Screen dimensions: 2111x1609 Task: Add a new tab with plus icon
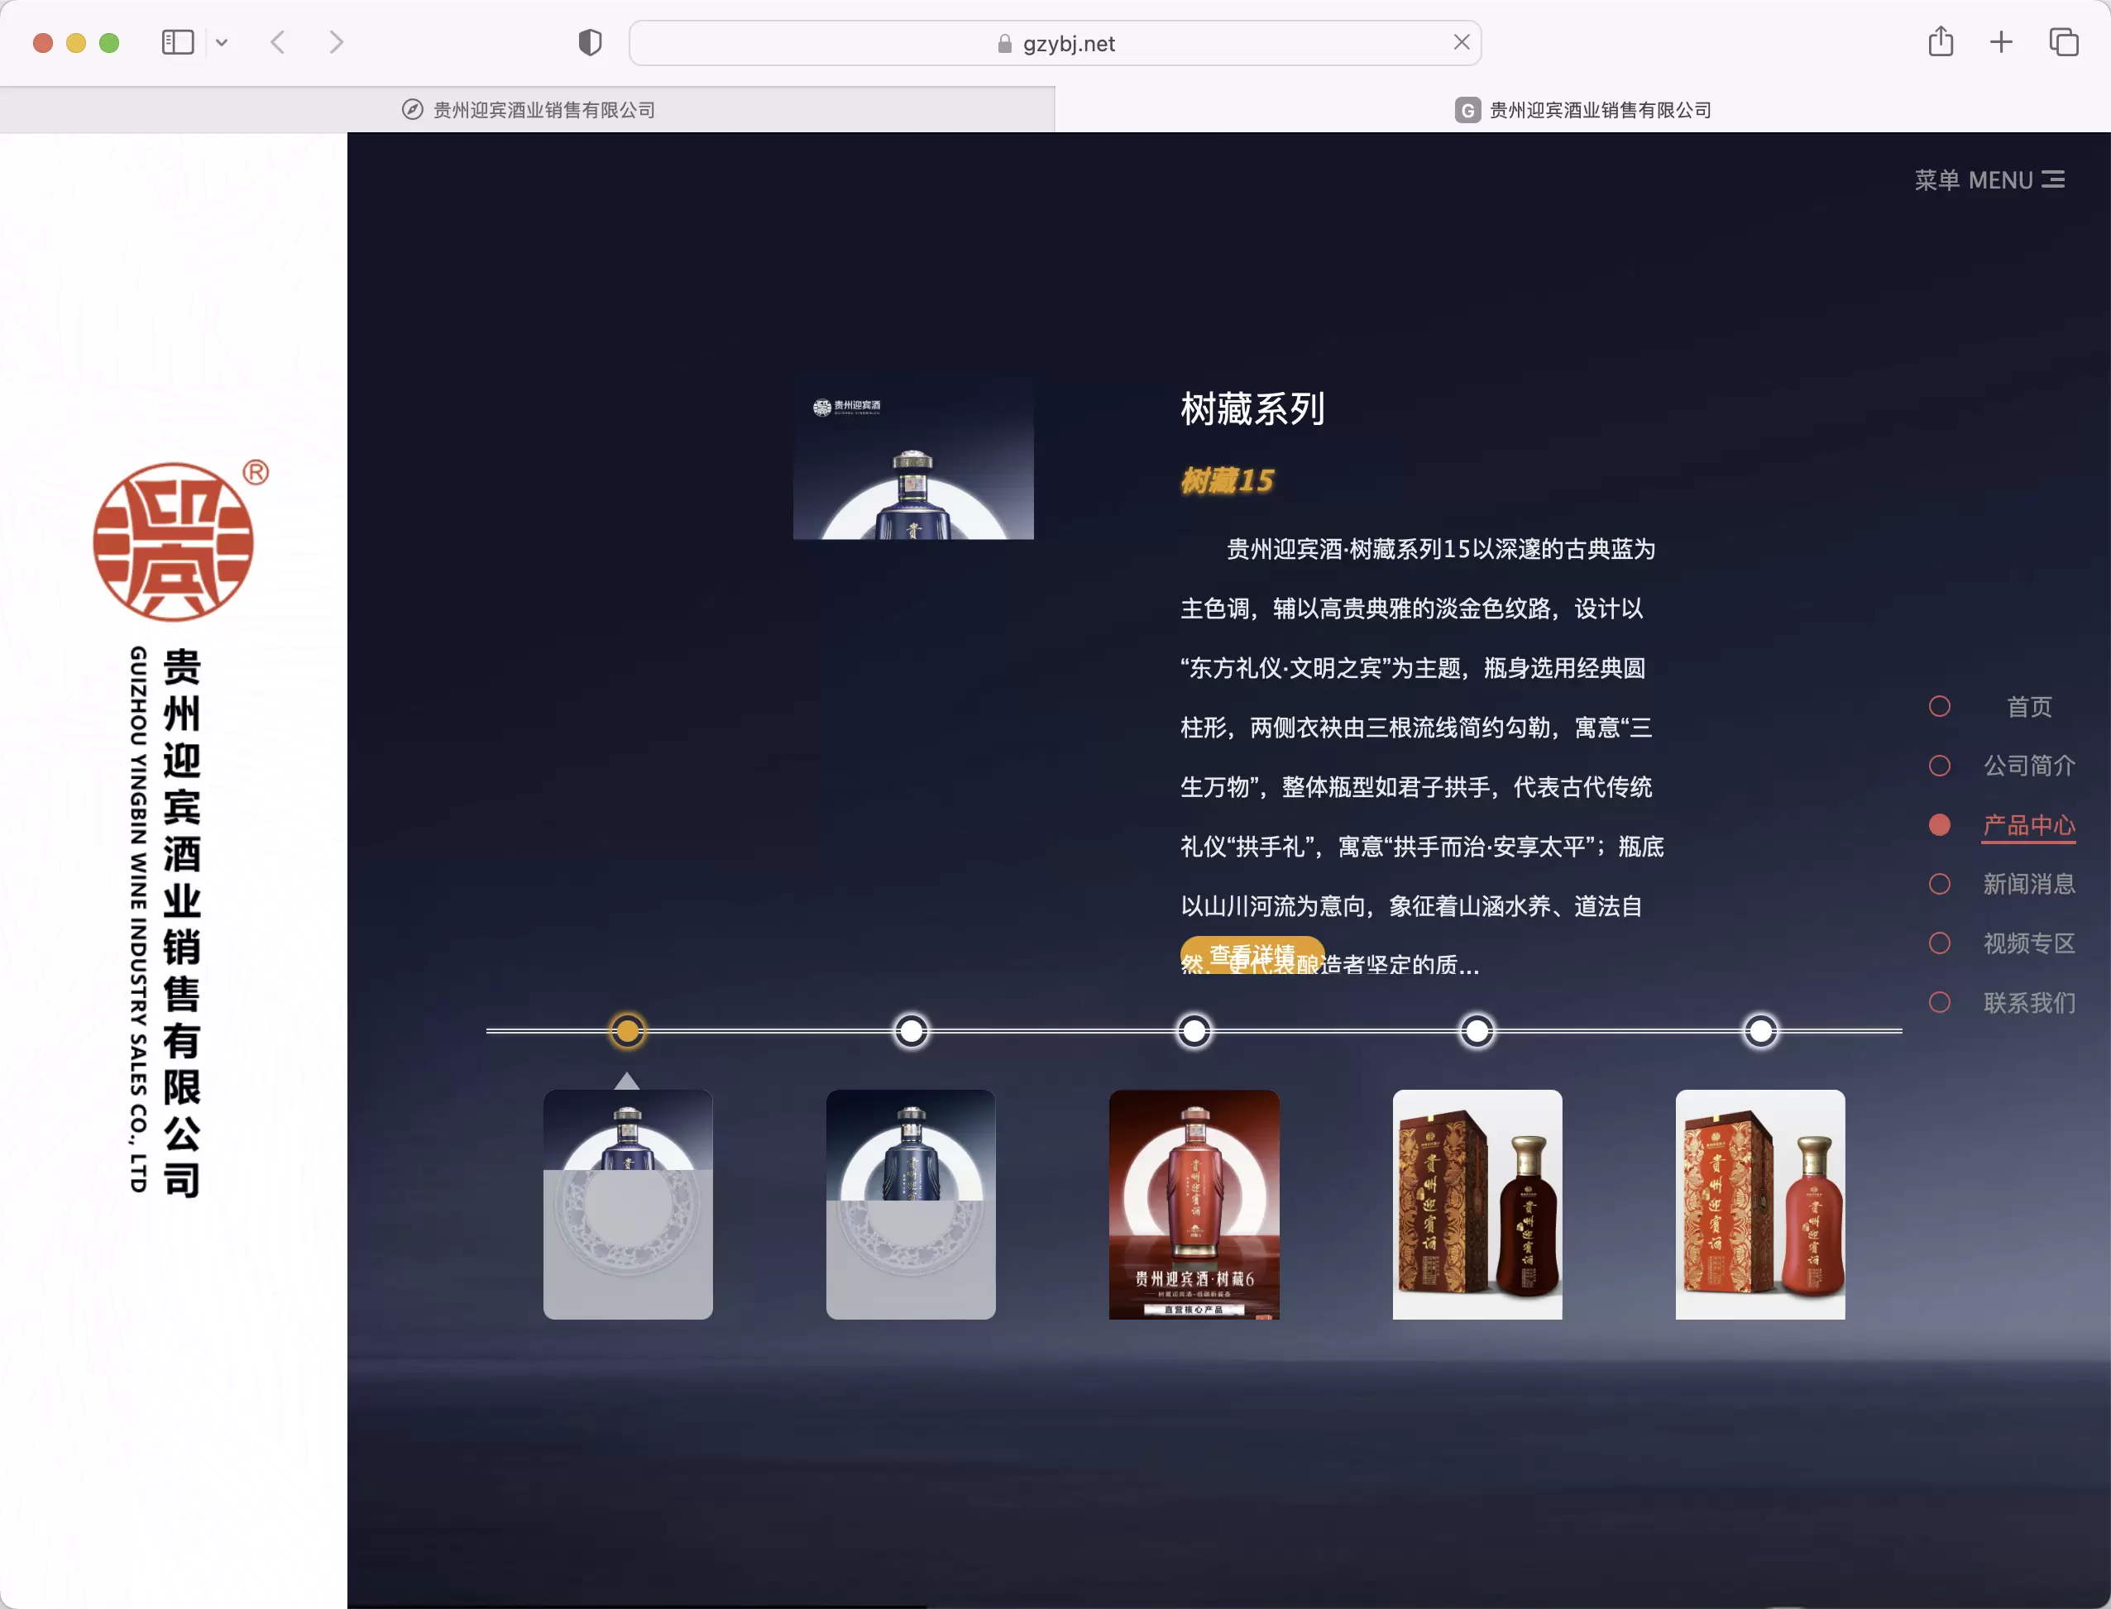click(2001, 42)
